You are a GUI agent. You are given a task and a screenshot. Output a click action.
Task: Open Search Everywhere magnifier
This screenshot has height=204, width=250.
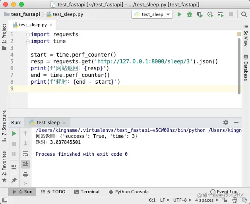(244, 14)
